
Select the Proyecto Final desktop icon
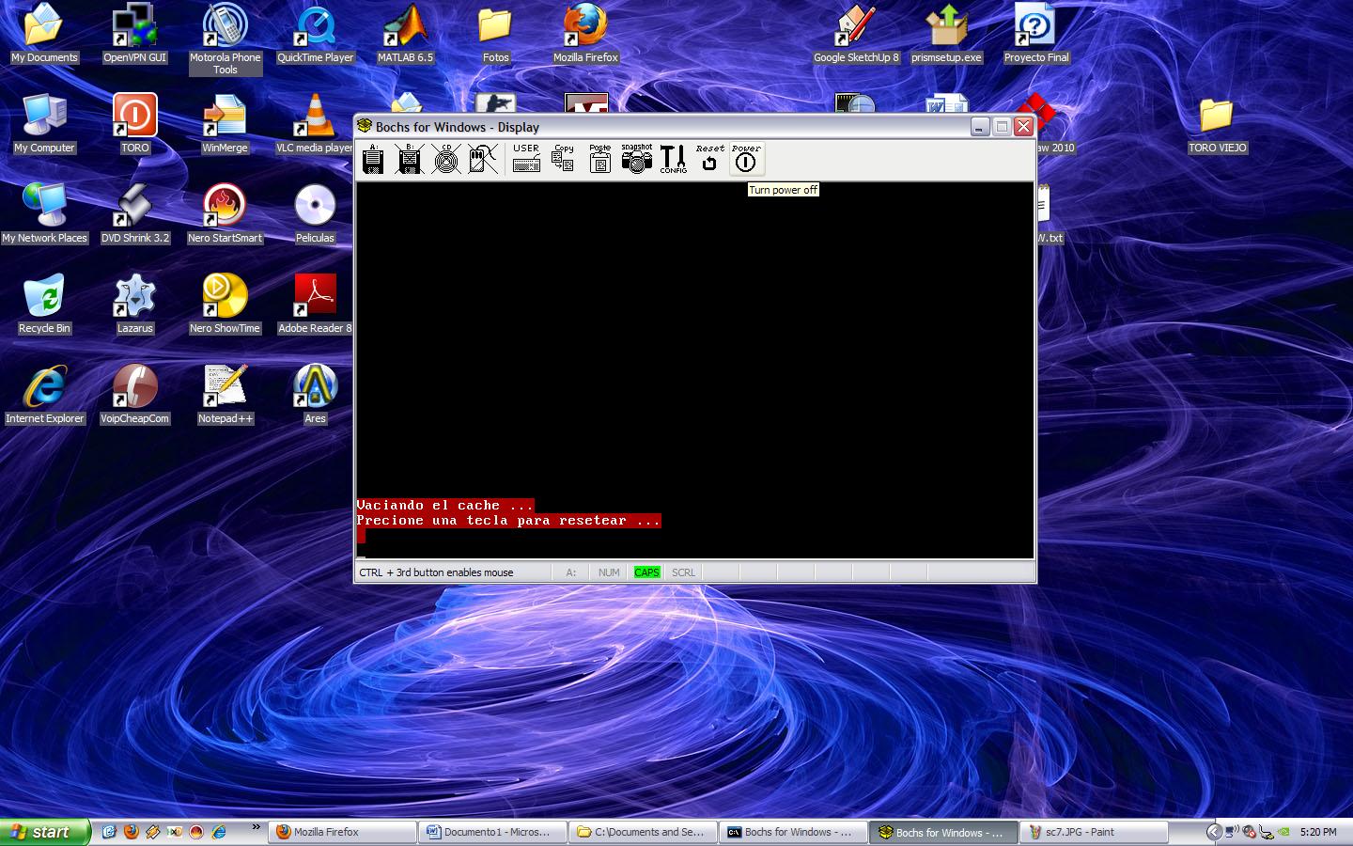tap(1036, 34)
